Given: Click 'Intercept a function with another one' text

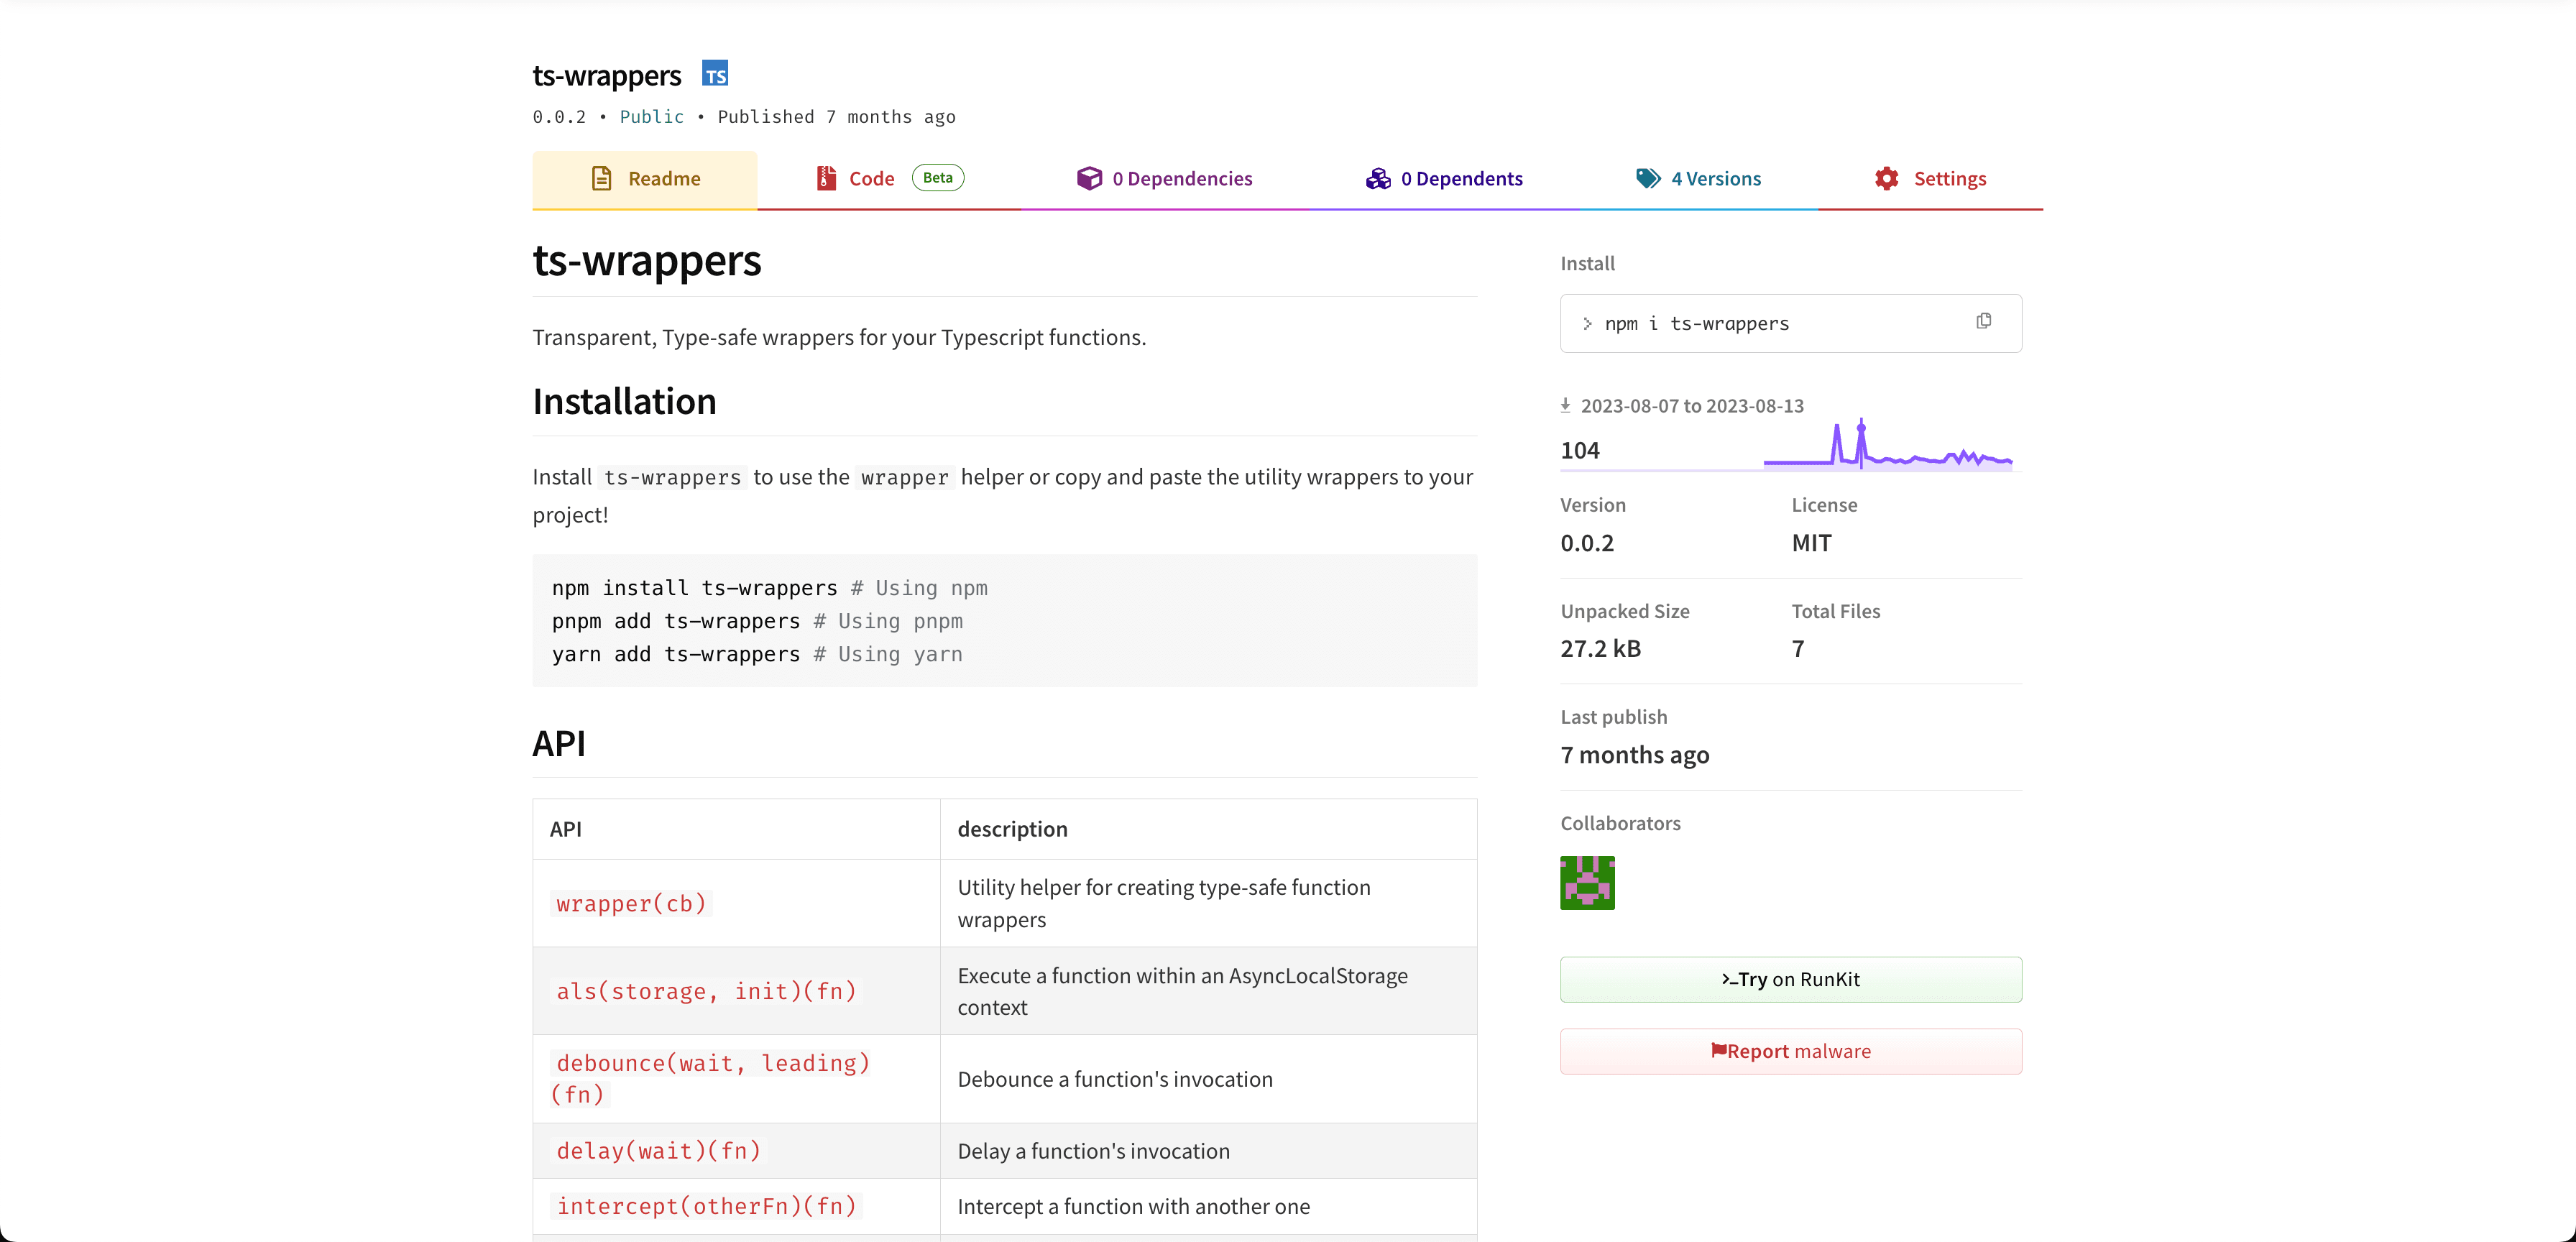Looking at the screenshot, I should click(1134, 1206).
